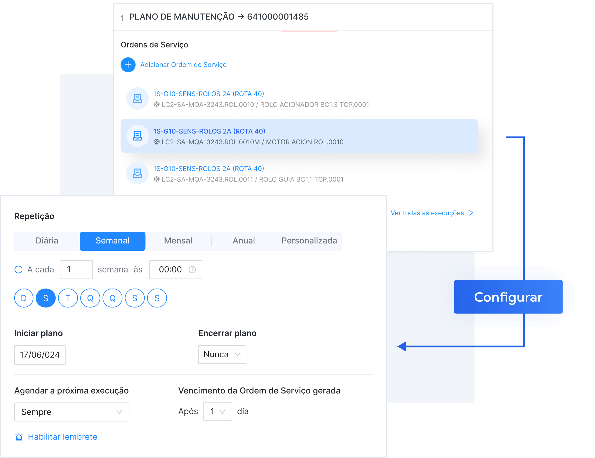Viewport: 595px width, 458px height.
Task: Open the Encerrar plano Nunca dropdown
Action: tap(222, 354)
